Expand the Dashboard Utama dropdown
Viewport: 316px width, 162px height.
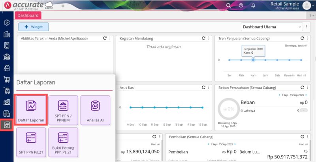(x=272, y=27)
